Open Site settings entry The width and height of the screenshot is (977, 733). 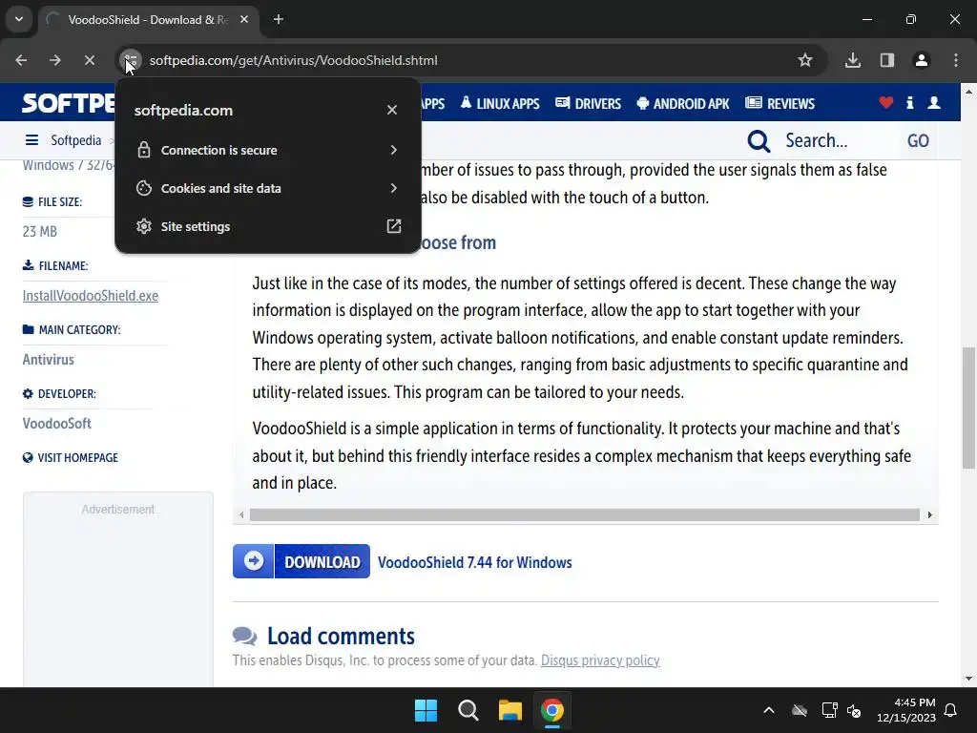268,226
